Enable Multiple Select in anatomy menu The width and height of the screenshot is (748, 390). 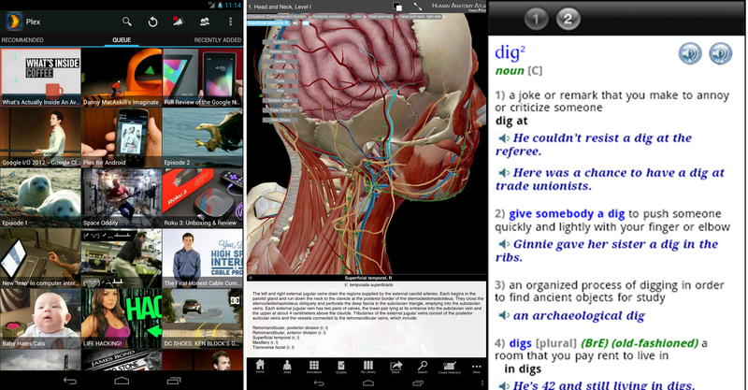click(x=280, y=101)
